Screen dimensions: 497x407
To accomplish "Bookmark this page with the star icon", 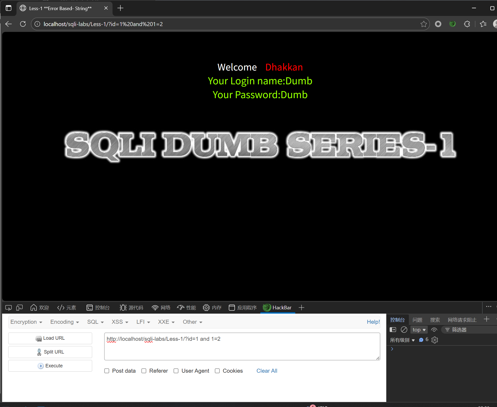I will (x=423, y=24).
